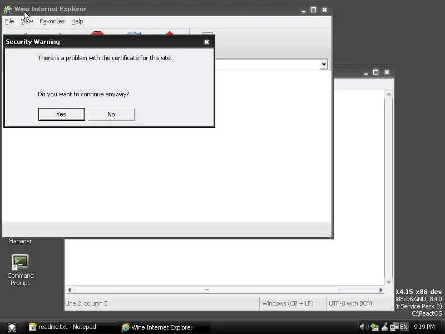The width and height of the screenshot is (445, 334).
Task: Click the 9:19 PM system clock
Action: pos(424,327)
